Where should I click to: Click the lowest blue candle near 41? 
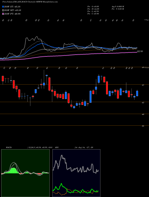(74, 107)
